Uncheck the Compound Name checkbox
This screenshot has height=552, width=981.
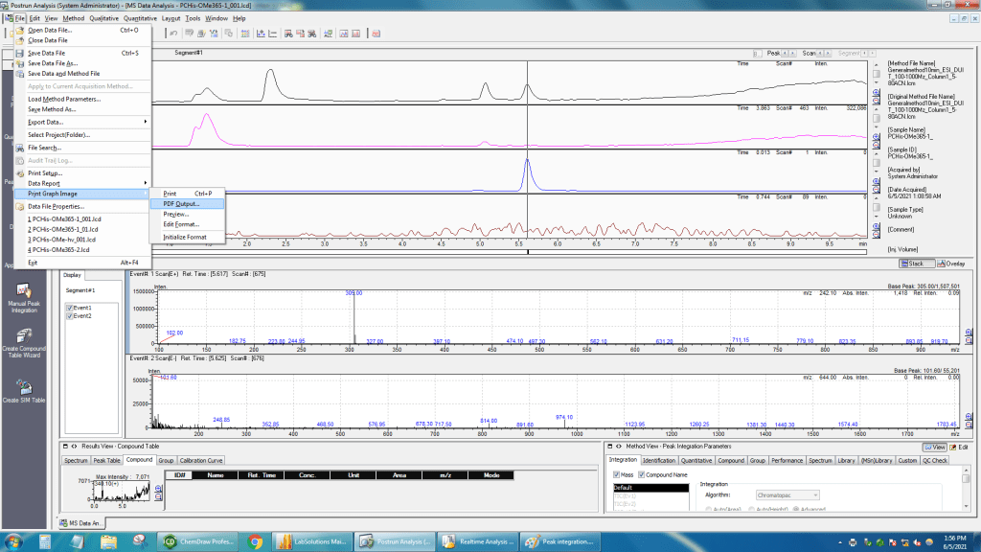(641, 473)
